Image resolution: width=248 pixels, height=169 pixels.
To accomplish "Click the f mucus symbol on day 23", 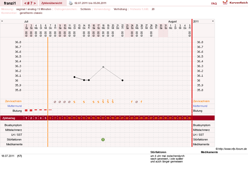I will tap(132, 102).
